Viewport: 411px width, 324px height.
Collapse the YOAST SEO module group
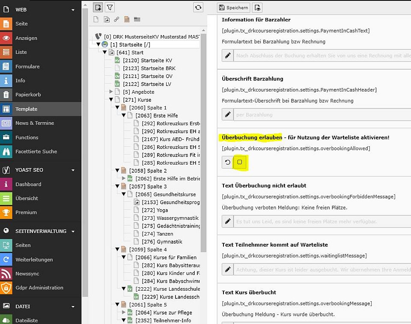pyautogui.click(x=73, y=170)
